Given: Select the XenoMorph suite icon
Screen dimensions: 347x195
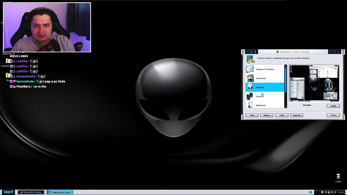Looking at the screenshot, I should (250, 78).
